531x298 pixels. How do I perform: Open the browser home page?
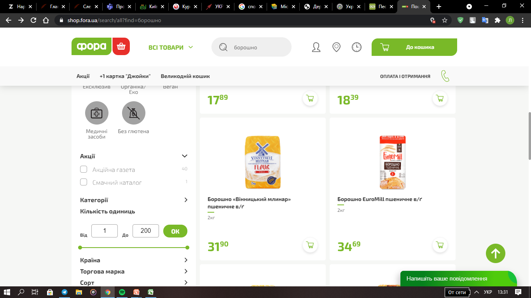click(46, 20)
